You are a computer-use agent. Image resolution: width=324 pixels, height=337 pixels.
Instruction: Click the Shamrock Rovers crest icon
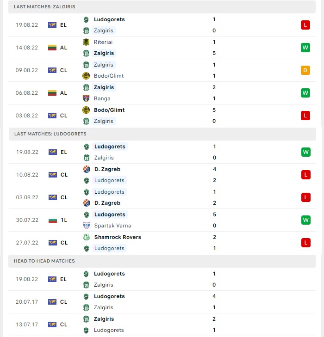(x=87, y=237)
